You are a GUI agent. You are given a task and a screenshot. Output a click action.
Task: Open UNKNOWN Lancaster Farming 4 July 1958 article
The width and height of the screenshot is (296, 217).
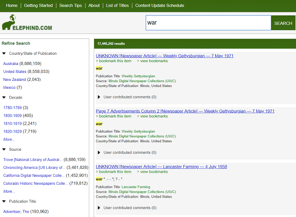[x=161, y=167]
